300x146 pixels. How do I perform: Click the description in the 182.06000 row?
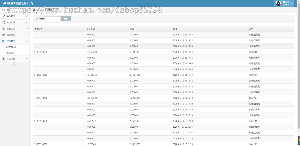click(x=253, y=98)
